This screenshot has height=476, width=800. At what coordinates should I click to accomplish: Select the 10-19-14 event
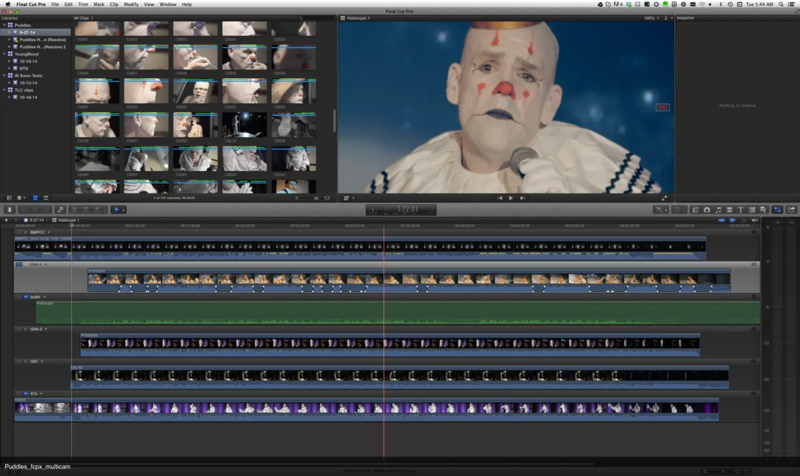point(28,61)
